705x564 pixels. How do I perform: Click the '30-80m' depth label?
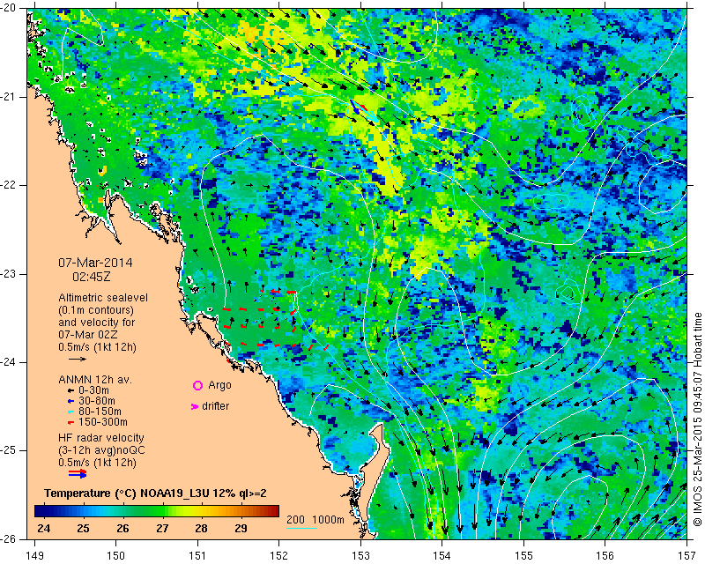pyautogui.click(x=97, y=401)
